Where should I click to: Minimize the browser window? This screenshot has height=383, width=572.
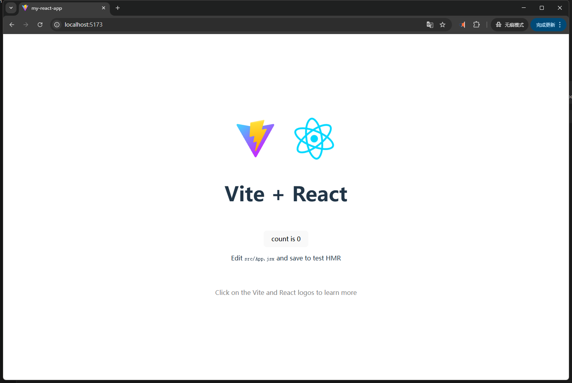(524, 8)
